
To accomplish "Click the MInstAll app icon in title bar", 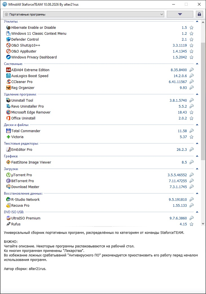I will 5,4.
